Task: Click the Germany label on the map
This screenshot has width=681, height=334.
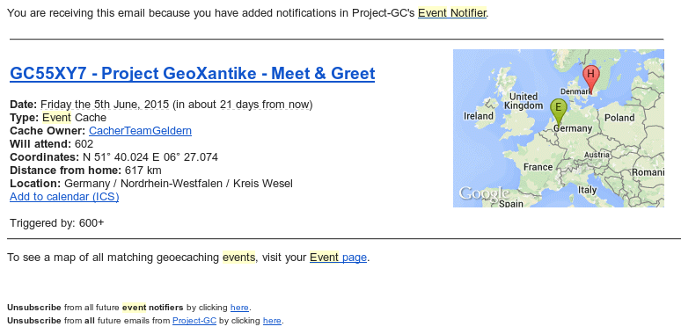Action: click(x=573, y=128)
